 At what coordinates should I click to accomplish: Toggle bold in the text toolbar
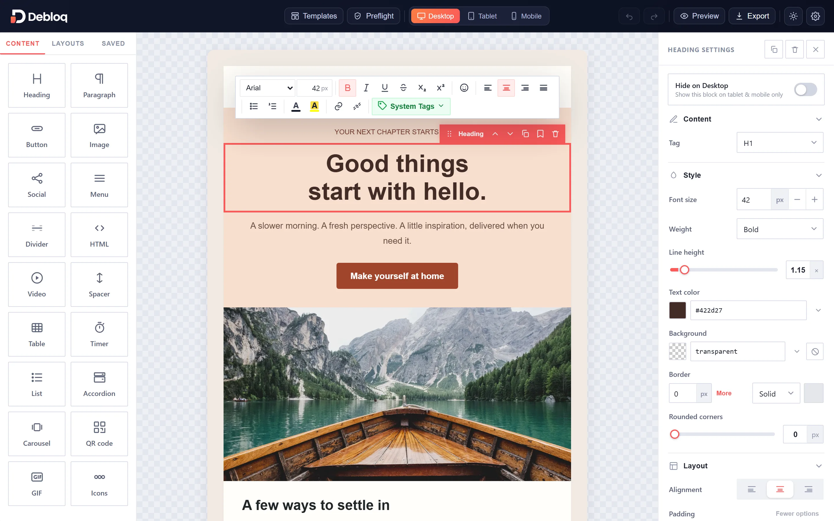(x=348, y=88)
